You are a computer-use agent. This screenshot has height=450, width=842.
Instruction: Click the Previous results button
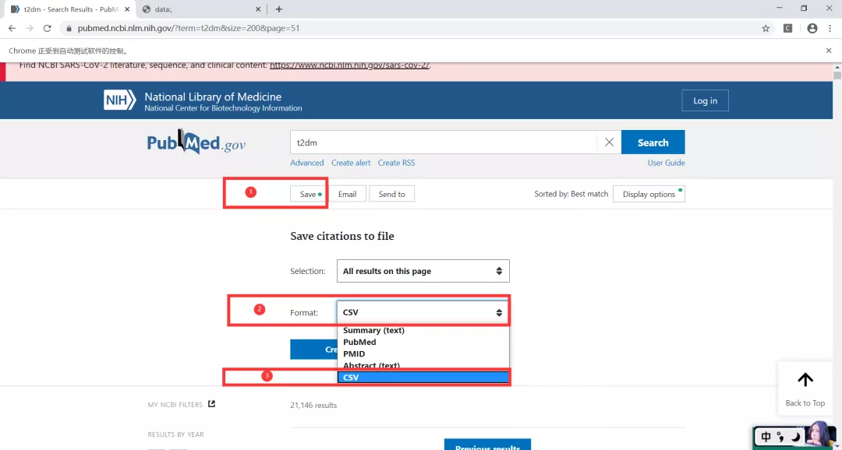click(487, 445)
